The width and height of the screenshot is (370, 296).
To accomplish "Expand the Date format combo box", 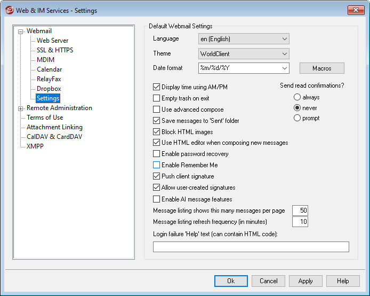I will click(283, 68).
